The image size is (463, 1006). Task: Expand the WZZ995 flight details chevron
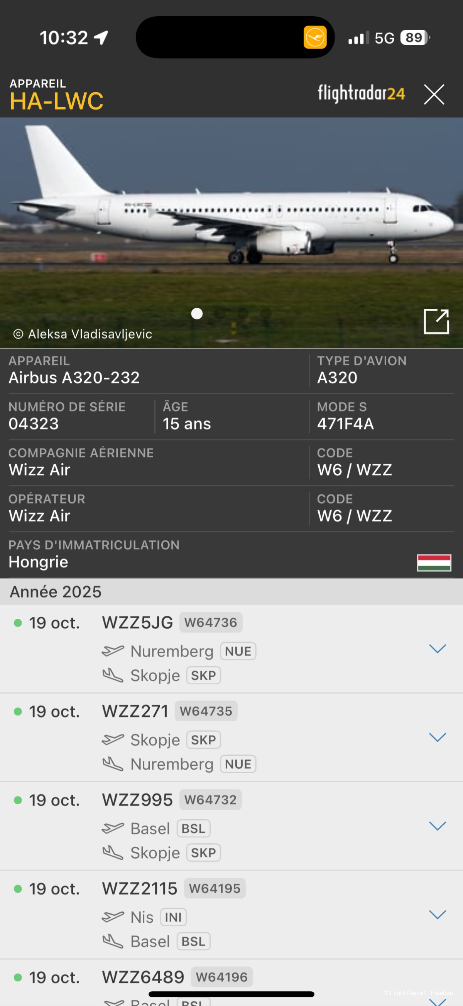click(x=437, y=826)
